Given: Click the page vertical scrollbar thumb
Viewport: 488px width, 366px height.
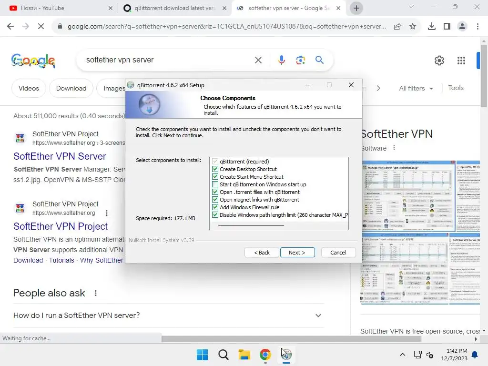Looking at the screenshot, I should click(484, 76).
